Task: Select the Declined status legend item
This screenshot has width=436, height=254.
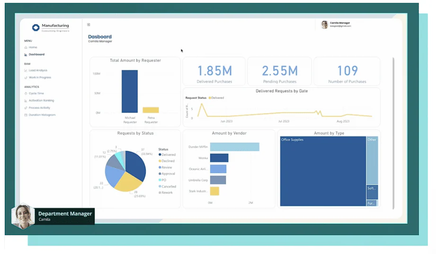Action: point(167,161)
